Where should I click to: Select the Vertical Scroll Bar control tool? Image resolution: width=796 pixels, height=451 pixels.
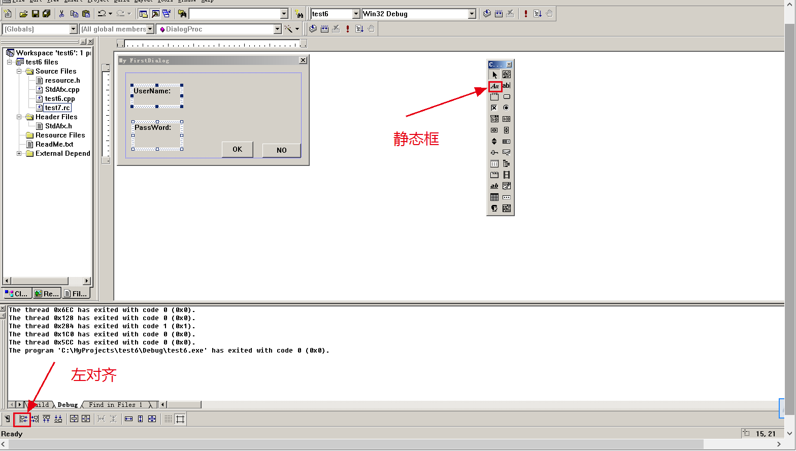507,130
